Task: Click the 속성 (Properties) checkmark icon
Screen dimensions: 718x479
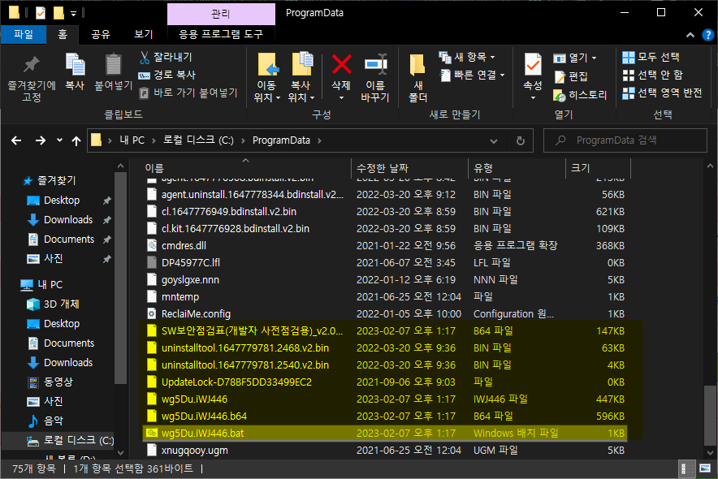Action: point(533,65)
